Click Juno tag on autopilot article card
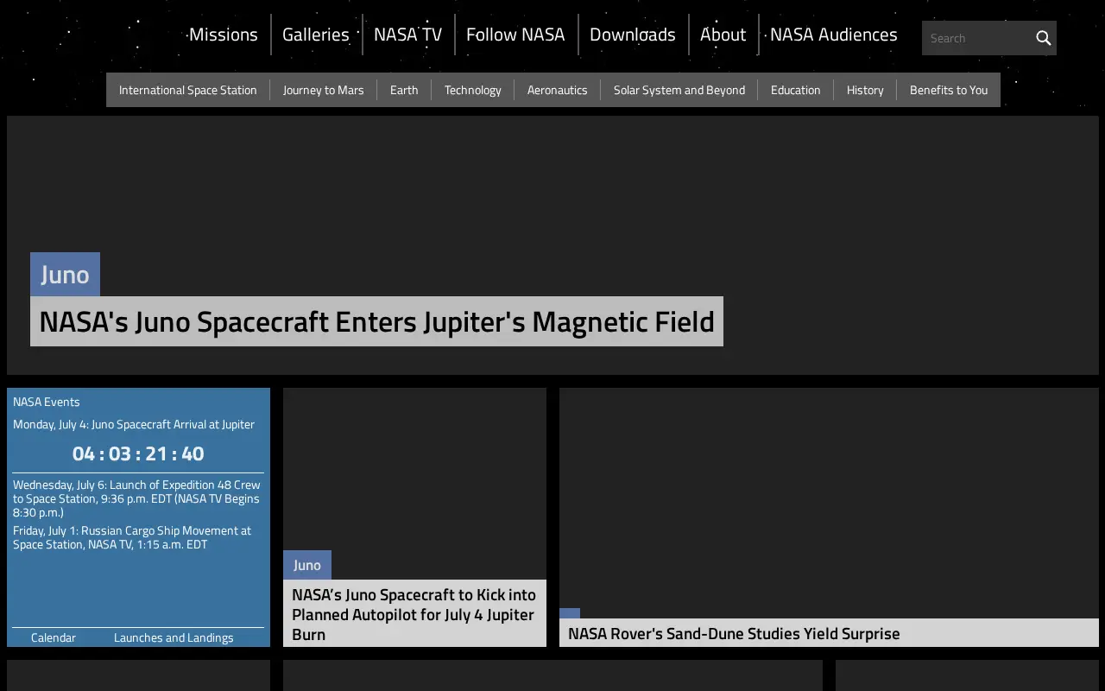Screen dimensions: 1105x691 (307, 565)
